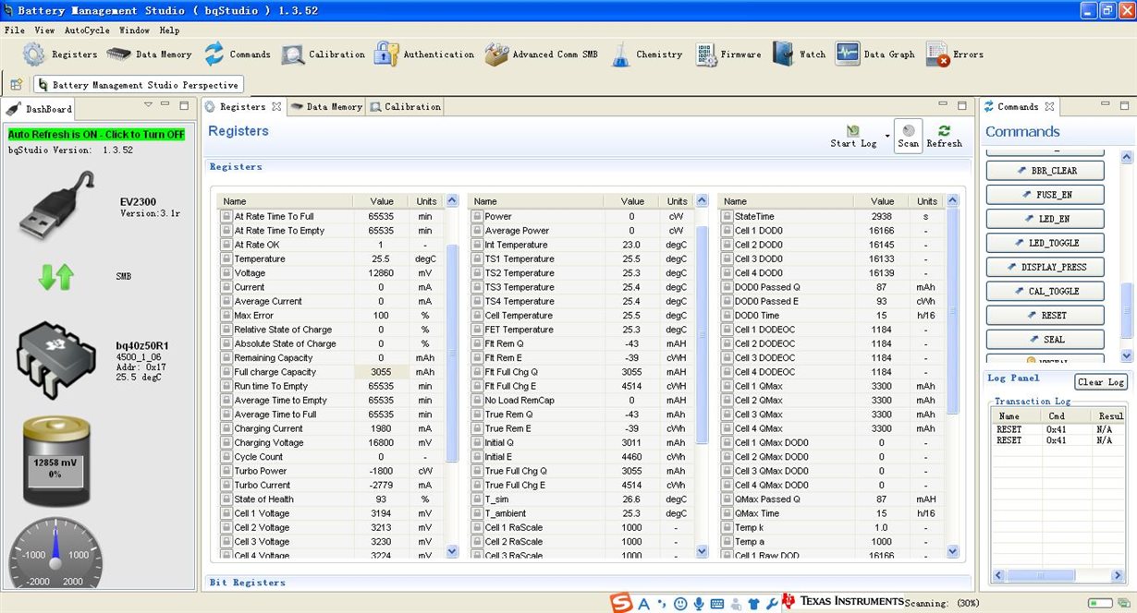
Task: Click the Sogou input method tray icon
Action: point(621,603)
